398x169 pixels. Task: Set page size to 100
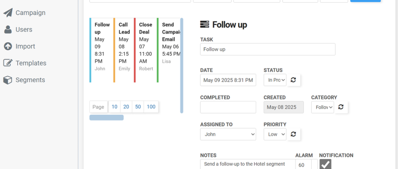click(151, 106)
